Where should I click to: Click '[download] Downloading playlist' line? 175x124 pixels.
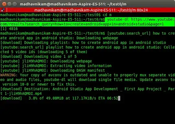point(83,43)
